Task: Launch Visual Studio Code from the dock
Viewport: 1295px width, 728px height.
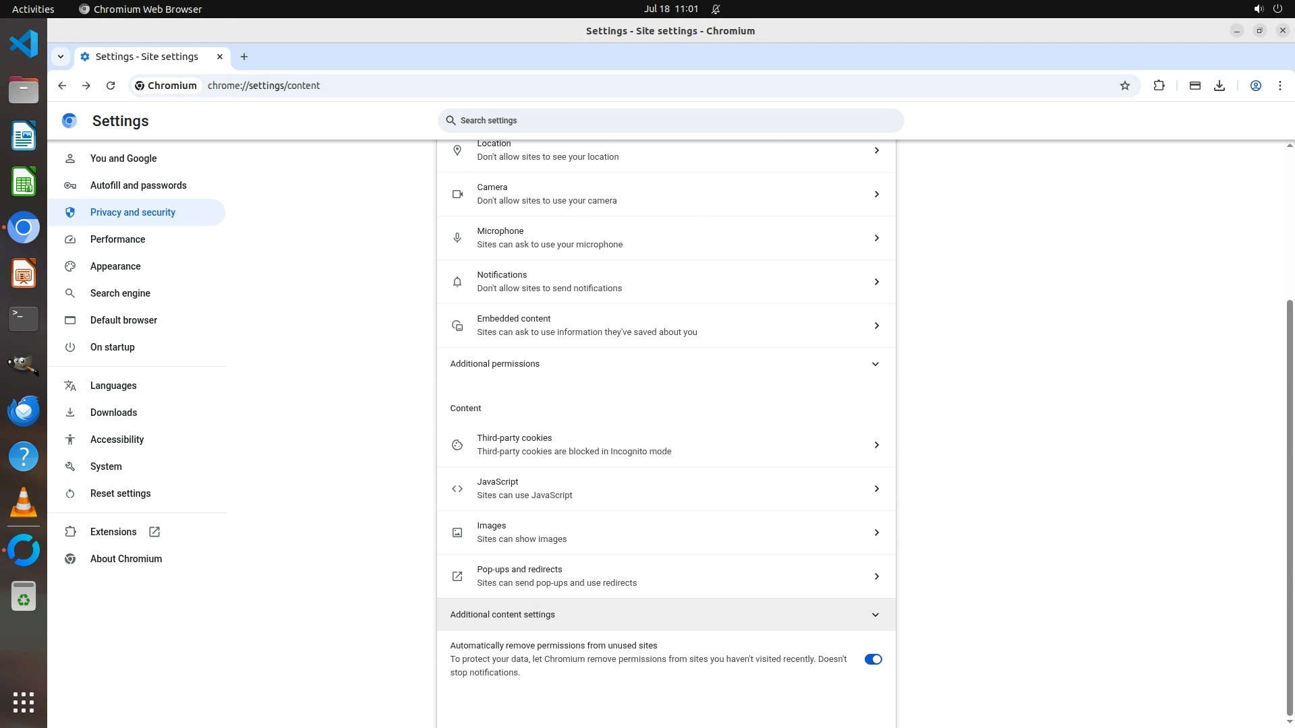Action: click(x=24, y=44)
